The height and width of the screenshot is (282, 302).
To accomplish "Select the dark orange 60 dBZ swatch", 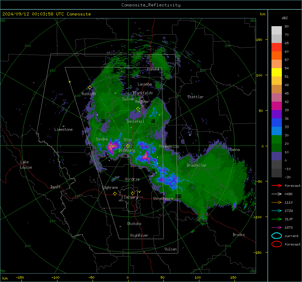I will (x=276, y=56).
